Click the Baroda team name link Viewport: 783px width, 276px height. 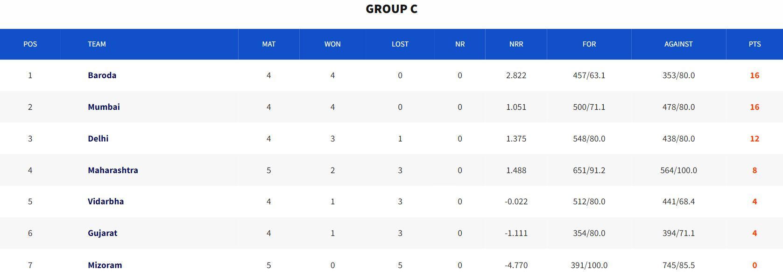[x=102, y=75]
